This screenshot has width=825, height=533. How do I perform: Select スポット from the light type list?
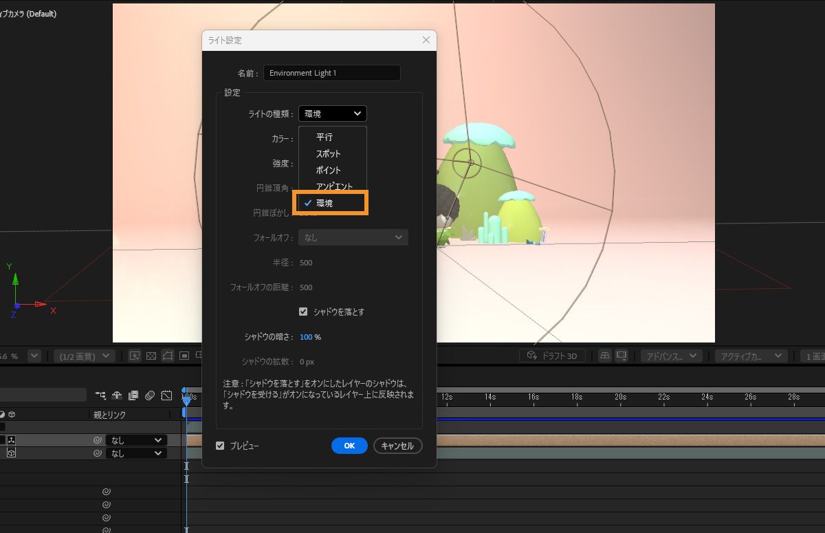[x=329, y=153]
